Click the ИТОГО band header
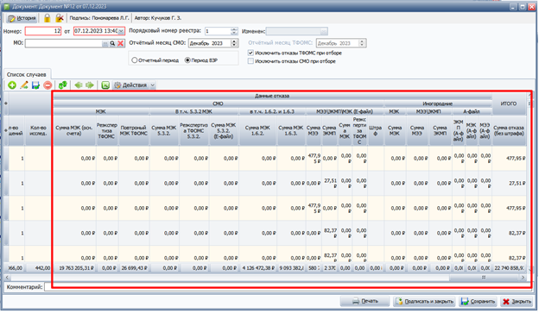The image size is (539, 313). [509, 103]
